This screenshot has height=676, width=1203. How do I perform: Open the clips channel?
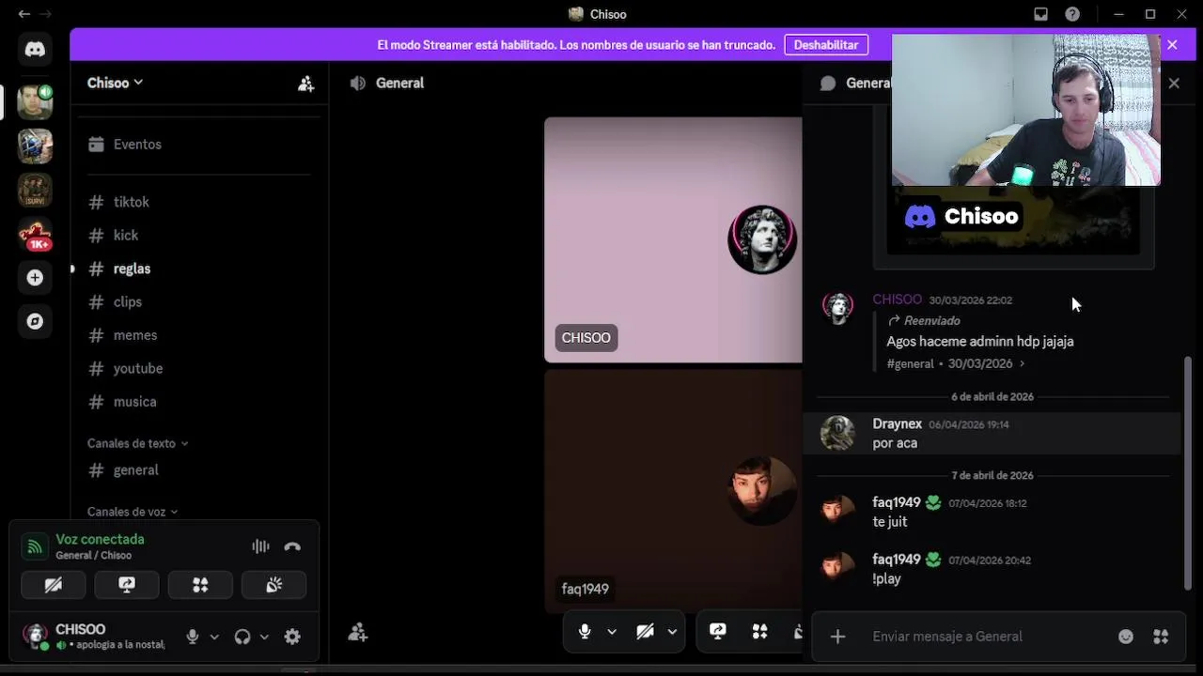(x=198, y=302)
